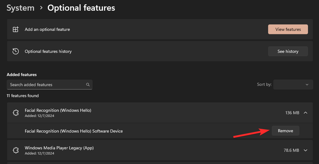
Task: Click the Windows Media Player Legacy puzzle icon
Action: coord(16,150)
